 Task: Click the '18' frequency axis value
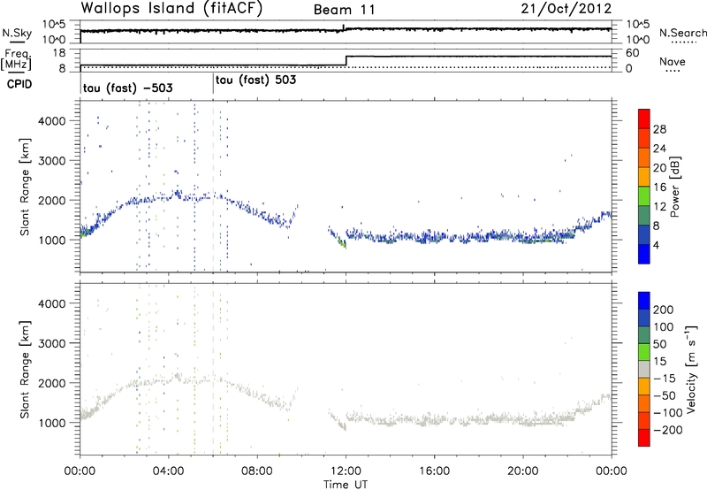[x=59, y=53]
